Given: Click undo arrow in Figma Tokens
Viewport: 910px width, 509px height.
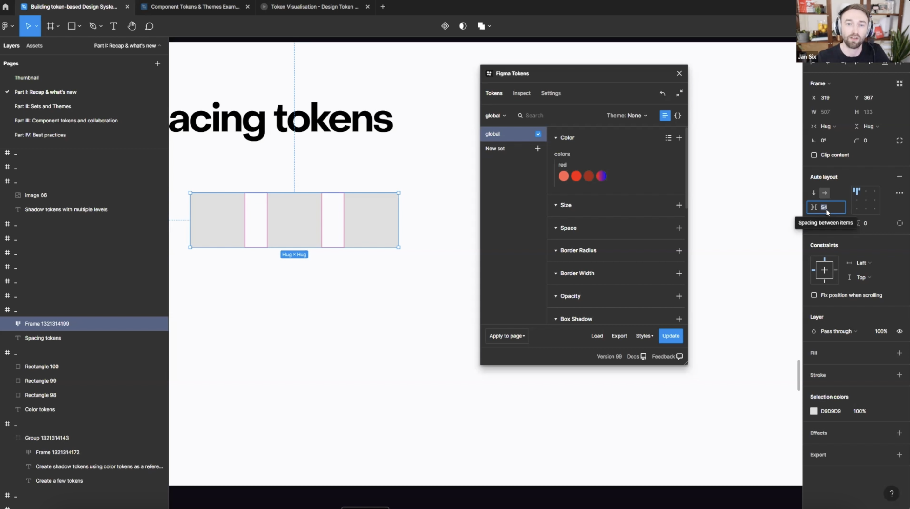Looking at the screenshot, I should 662,93.
